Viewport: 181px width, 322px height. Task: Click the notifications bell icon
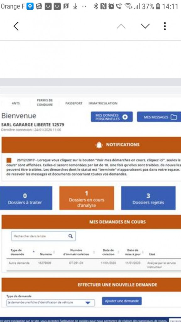click(x=99, y=145)
